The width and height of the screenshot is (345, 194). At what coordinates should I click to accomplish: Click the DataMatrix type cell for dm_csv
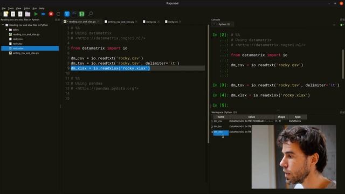[x=295, y=121]
